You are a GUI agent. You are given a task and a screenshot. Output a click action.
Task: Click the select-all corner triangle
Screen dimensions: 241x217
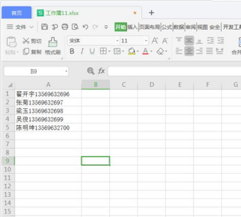pyautogui.click(x=10, y=85)
